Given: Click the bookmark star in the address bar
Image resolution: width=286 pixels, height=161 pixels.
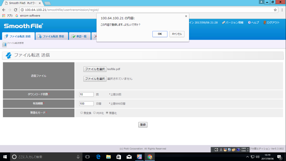Looking at the screenshot, I should tap(275, 9).
